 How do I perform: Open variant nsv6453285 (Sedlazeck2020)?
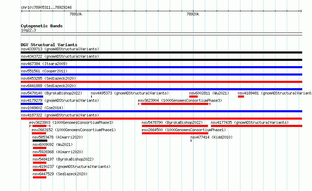(48, 78)
